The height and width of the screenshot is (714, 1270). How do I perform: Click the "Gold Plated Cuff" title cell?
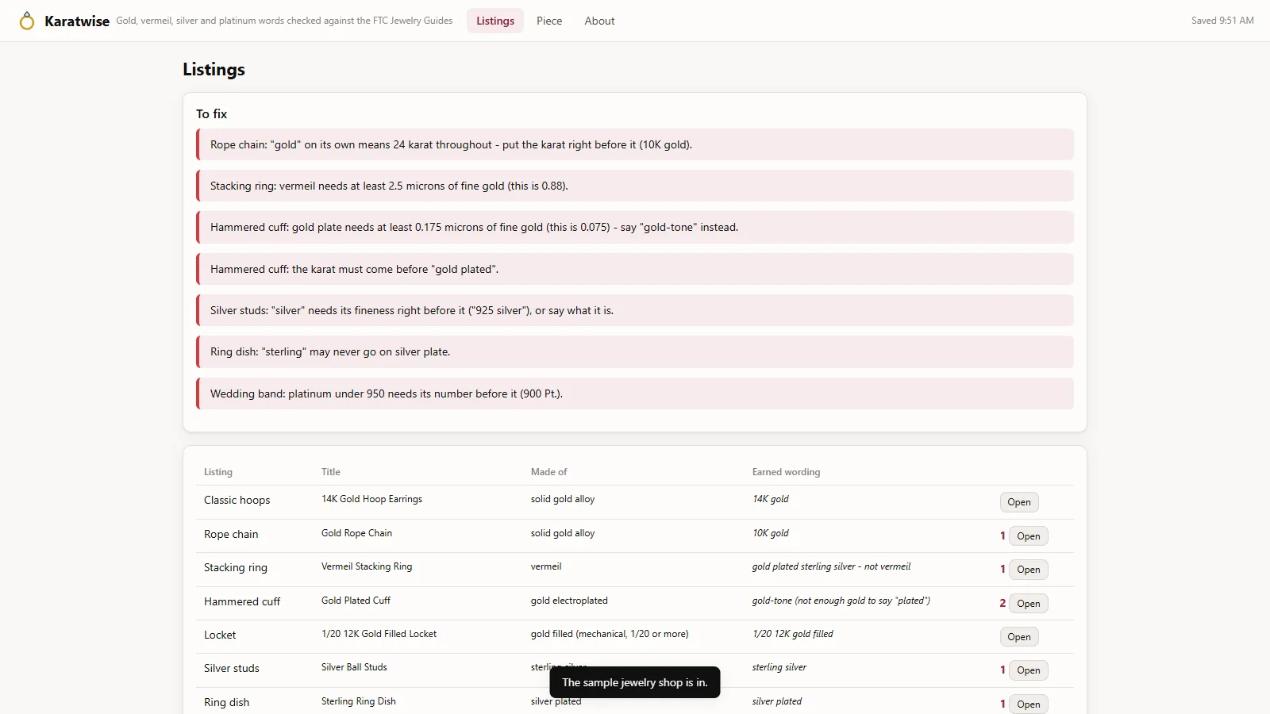356,601
